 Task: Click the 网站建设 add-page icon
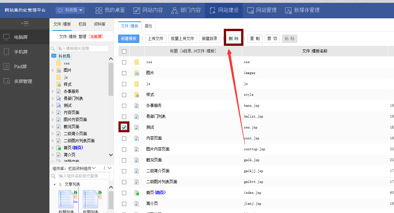click(x=213, y=10)
